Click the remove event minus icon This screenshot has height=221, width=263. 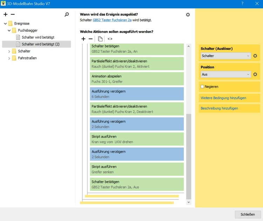point(13,14)
